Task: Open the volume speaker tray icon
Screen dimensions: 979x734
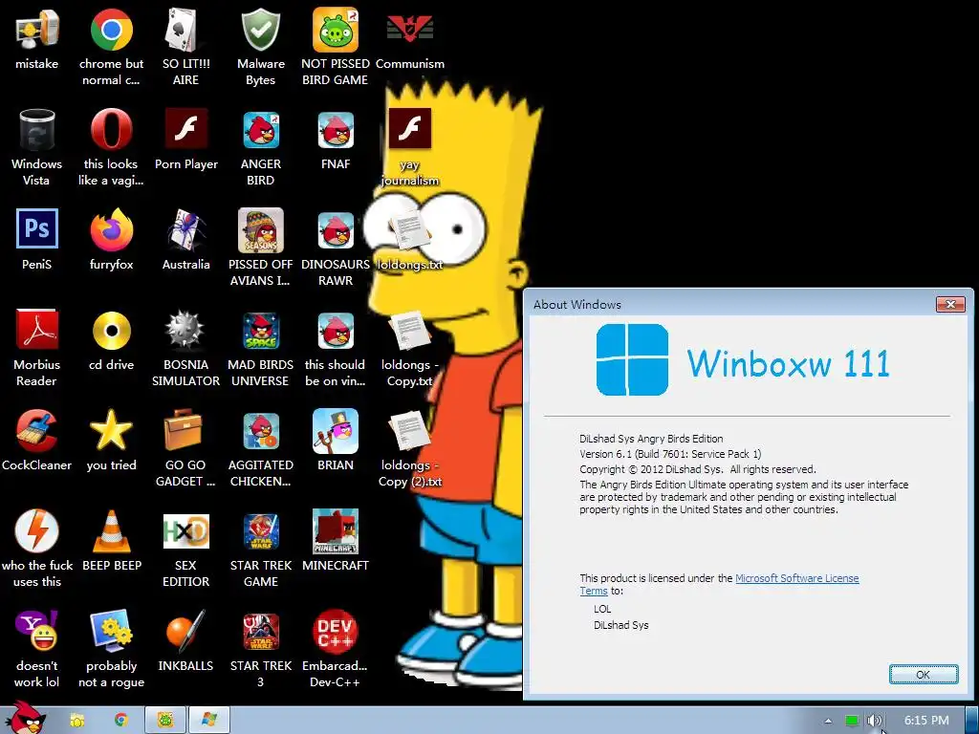Action: click(874, 721)
